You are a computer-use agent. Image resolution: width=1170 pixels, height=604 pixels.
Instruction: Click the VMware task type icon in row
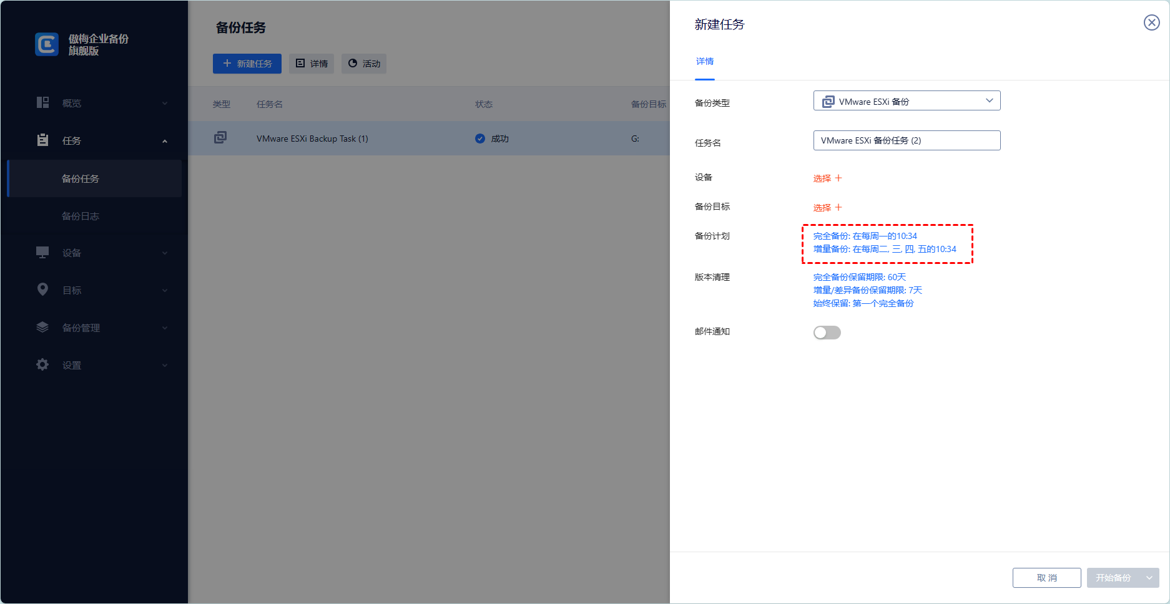[220, 138]
